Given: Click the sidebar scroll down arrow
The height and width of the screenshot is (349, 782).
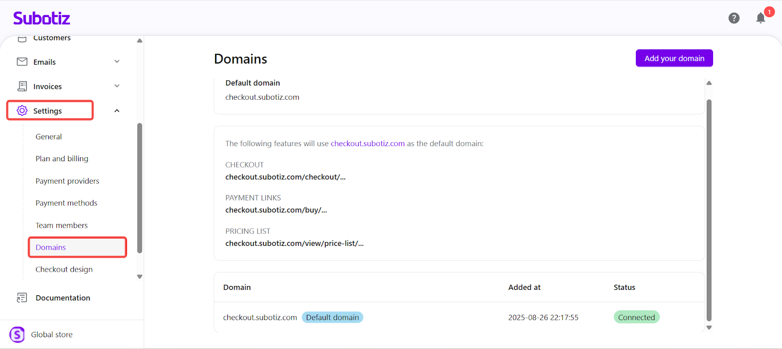Looking at the screenshot, I should click(x=140, y=277).
